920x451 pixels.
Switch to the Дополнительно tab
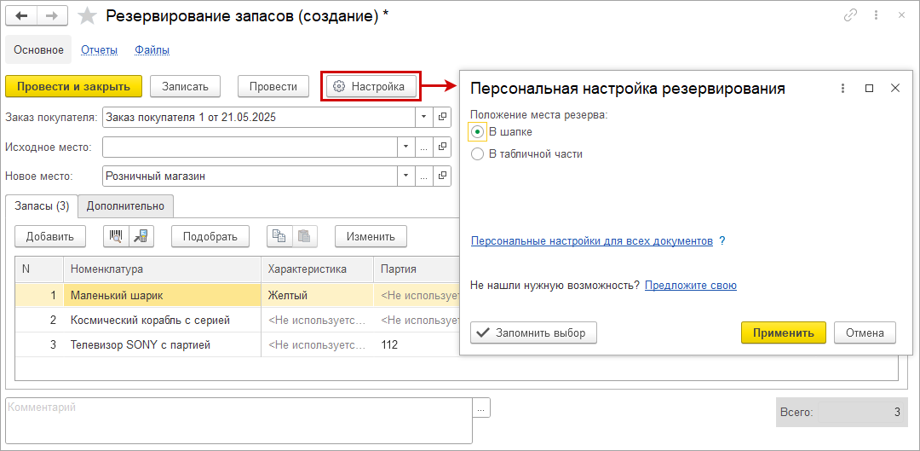tap(126, 205)
